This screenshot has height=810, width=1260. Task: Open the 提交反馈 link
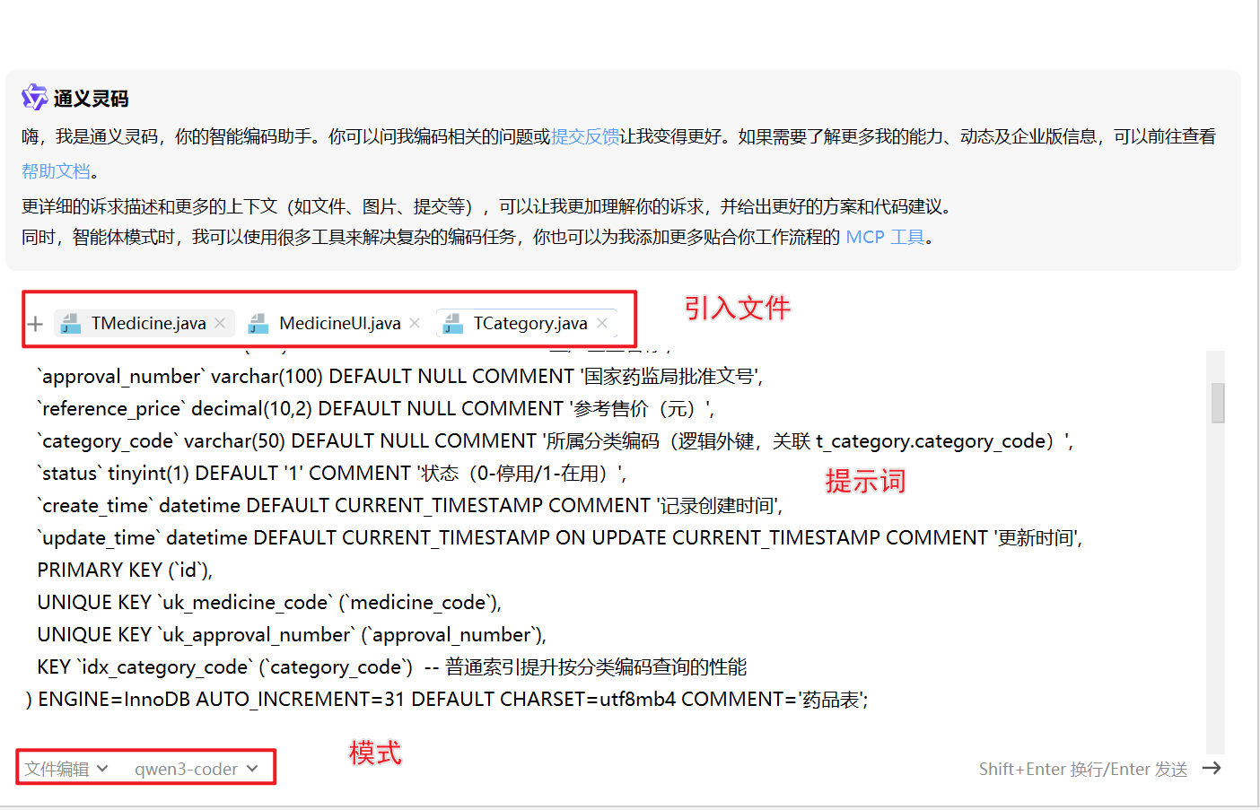pyautogui.click(x=585, y=136)
